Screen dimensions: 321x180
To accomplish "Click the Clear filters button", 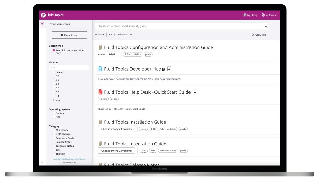I will click(69, 35).
